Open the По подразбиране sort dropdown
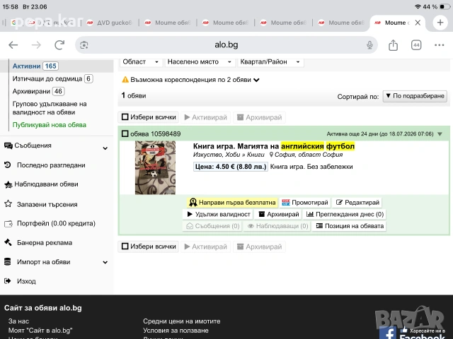The image size is (453, 339). click(415, 96)
